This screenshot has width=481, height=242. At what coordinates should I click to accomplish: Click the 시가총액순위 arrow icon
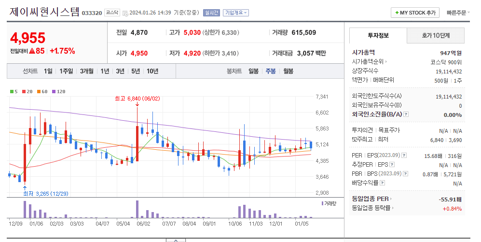coord(386,62)
